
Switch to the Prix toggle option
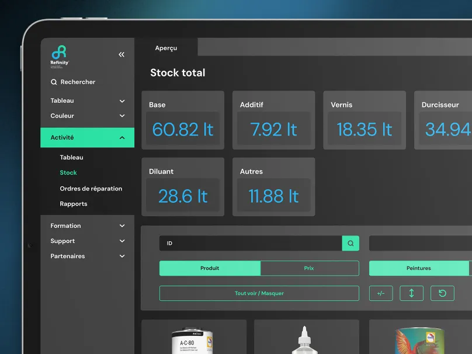point(309,268)
